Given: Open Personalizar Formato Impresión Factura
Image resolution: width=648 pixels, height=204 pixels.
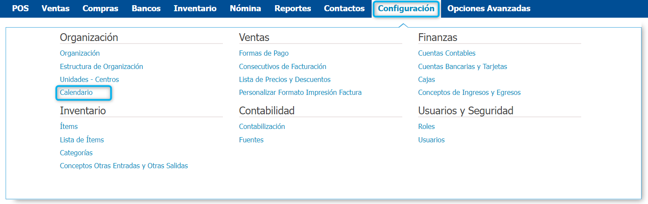Looking at the screenshot, I should pos(300,92).
